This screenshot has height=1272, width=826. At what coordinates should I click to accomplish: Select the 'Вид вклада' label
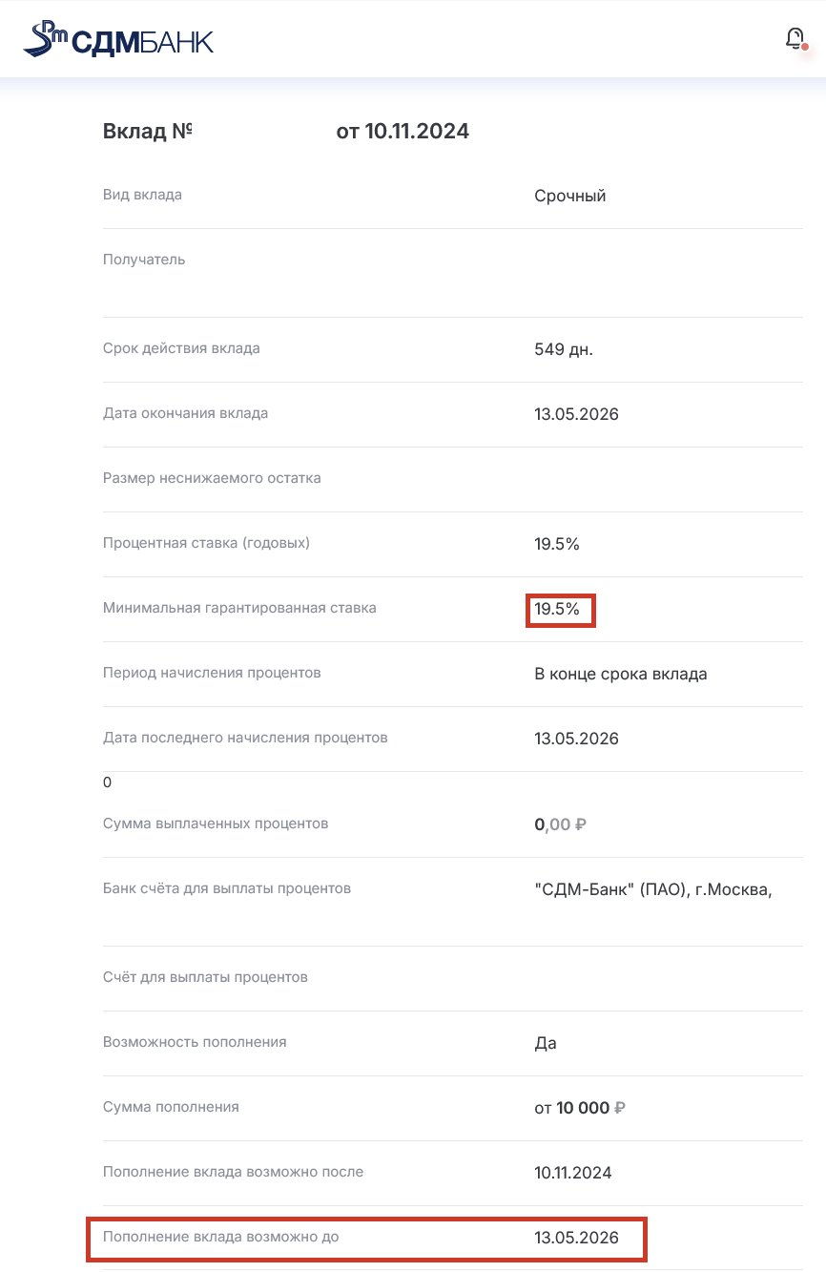(142, 195)
